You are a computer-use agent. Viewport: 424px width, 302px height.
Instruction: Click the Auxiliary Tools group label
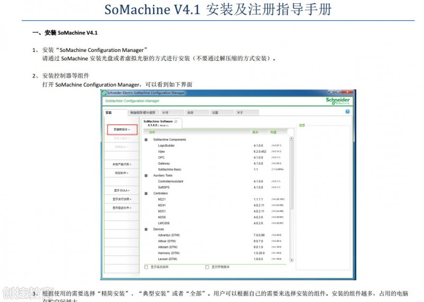coord(163,176)
